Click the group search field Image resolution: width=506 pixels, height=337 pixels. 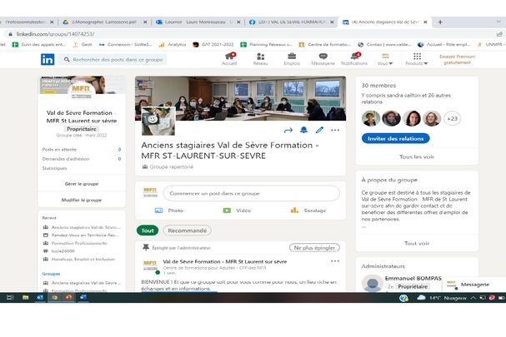point(113,60)
